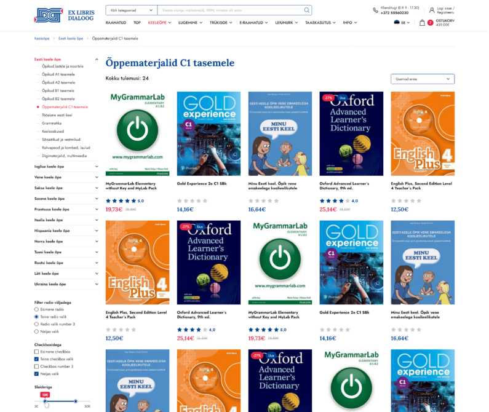Open first-row MyGrammarLab Elementary cover
The width and height of the screenshot is (489, 412).
pos(138,133)
